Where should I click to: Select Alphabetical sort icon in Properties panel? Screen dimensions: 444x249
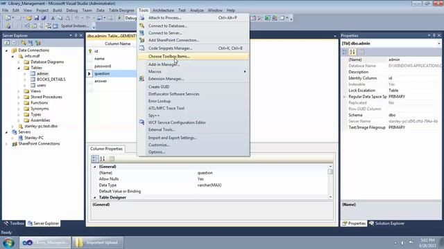(352, 52)
